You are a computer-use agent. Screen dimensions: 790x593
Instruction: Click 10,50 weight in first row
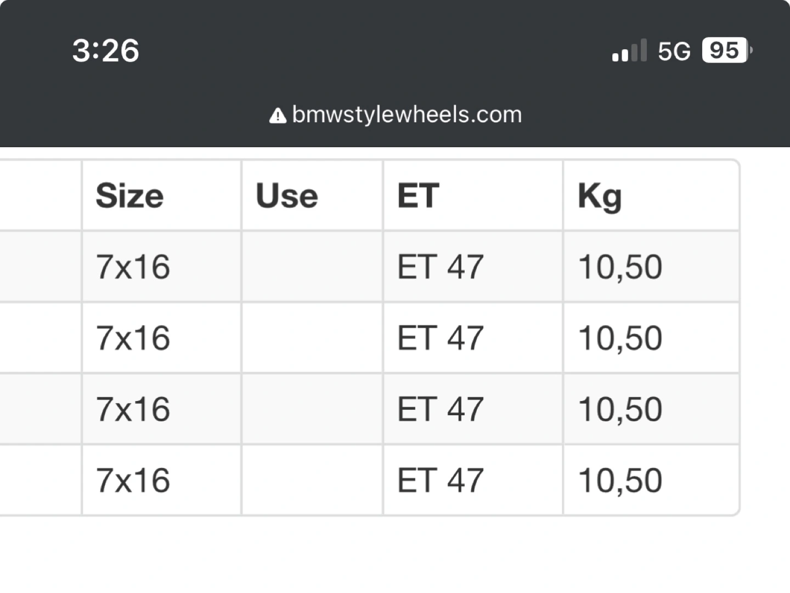point(620,268)
